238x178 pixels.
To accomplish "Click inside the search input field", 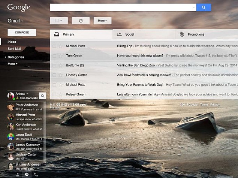I will (121, 7).
